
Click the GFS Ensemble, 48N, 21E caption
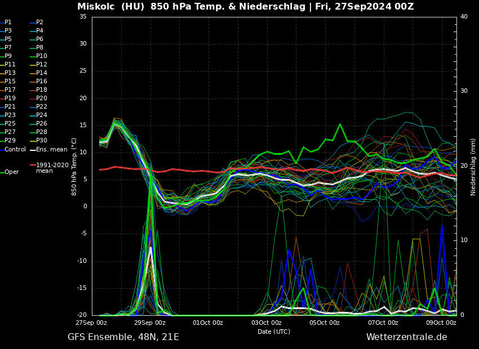click(x=123, y=337)
